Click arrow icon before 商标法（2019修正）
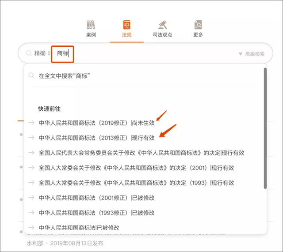 pyautogui.click(x=31, y=123)
